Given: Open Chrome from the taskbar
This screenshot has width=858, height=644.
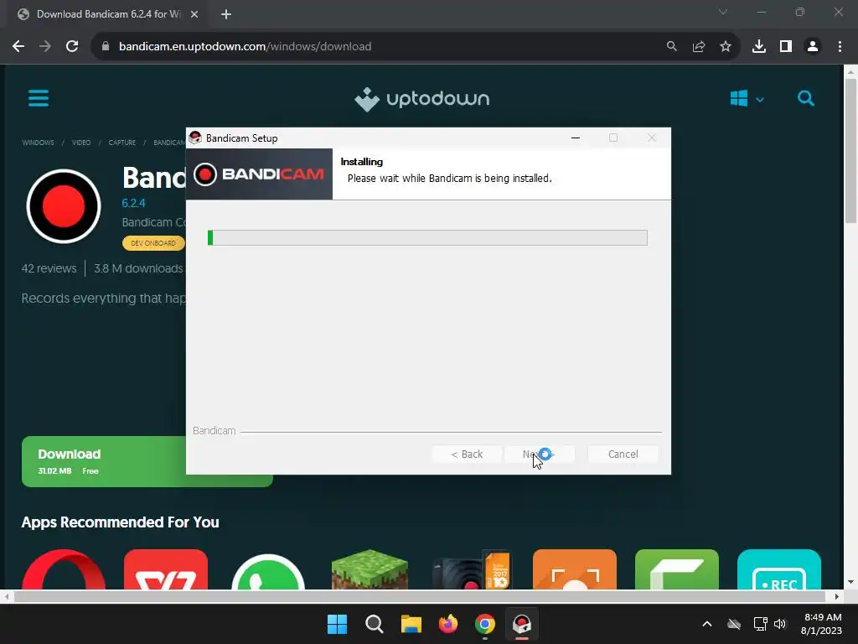Looking at the screenshot, I should 485,624.
